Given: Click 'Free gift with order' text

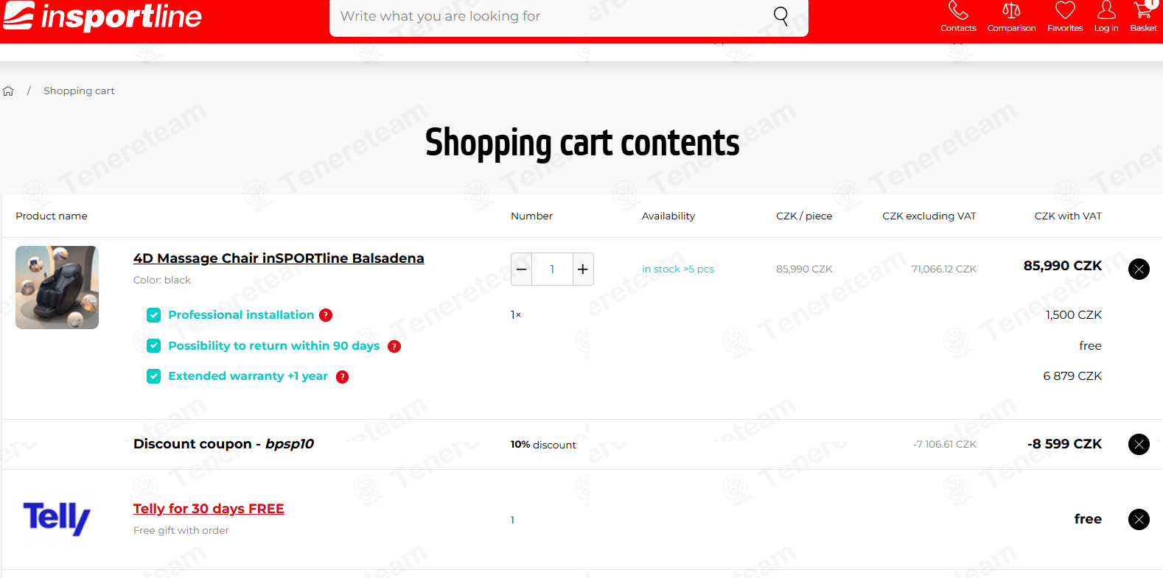Looking at the screenshot, I should click(x=181, y=531).
